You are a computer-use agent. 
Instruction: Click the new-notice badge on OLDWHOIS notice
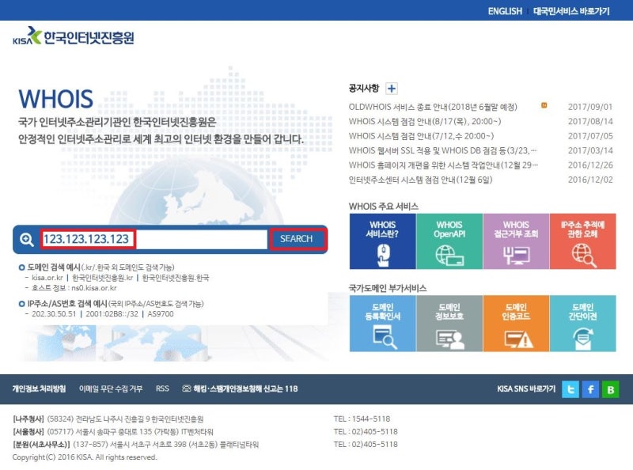544,105
